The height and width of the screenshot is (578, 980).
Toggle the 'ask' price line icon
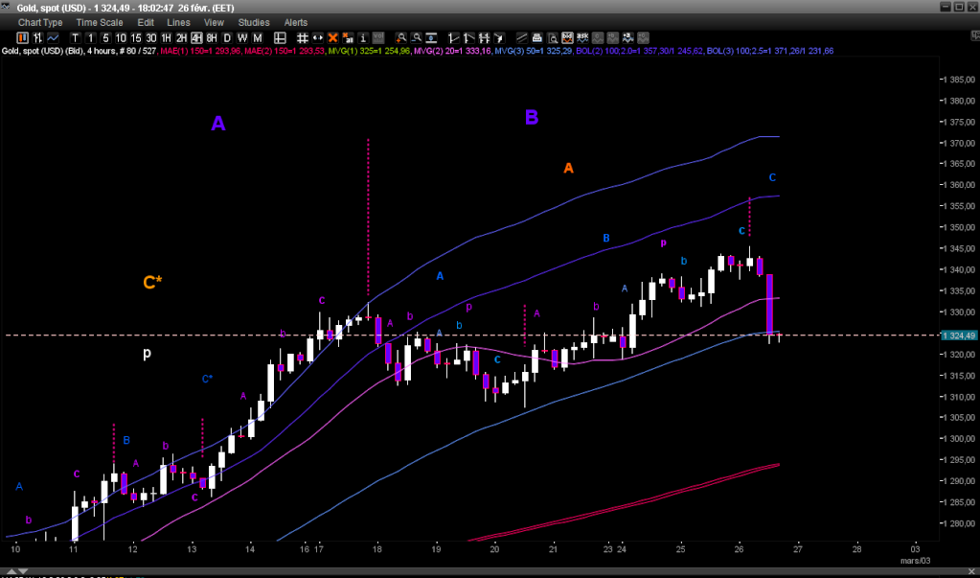point(582,37)
